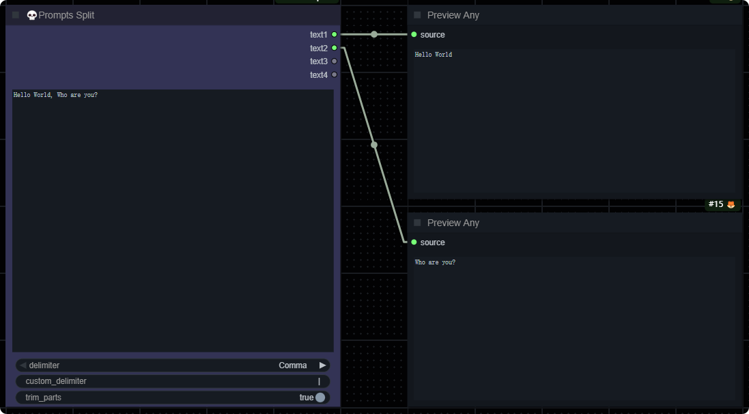Click the midpoint dot on the text1 link

[373, 34]
